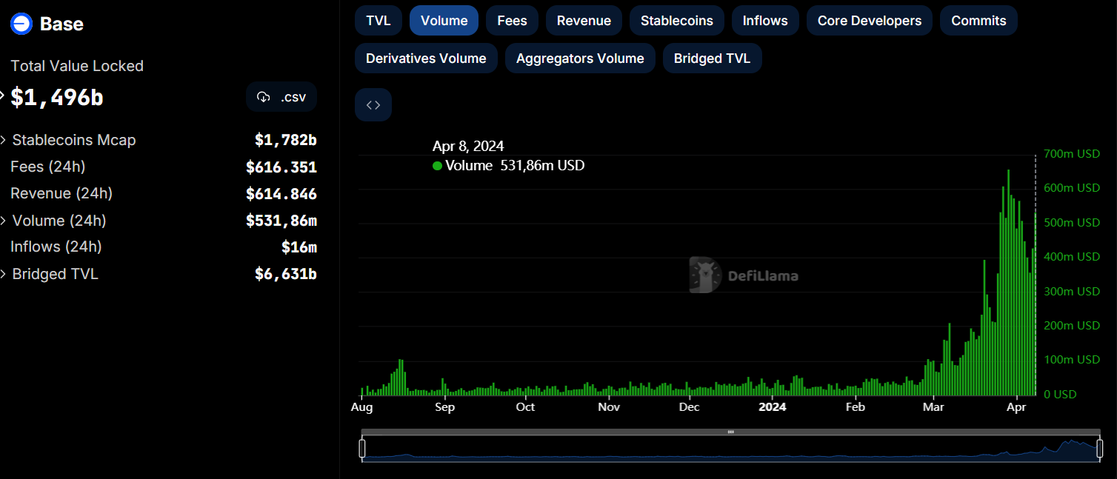This screenshot has width=1117, height=479.
Task: Click the Total Value Locked label
Action: [77, 66]
